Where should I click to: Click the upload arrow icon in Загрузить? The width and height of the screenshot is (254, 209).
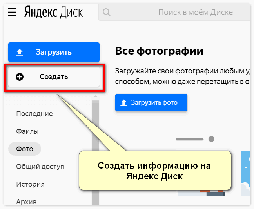(20, 52)
